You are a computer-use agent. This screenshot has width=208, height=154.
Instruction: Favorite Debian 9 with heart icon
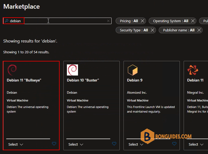[174, 144]
